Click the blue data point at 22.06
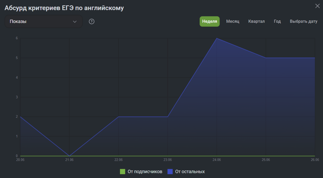Image resolution: width=323 pixels, height=178 pixels. pyautogui.click(x=118, y=117)
